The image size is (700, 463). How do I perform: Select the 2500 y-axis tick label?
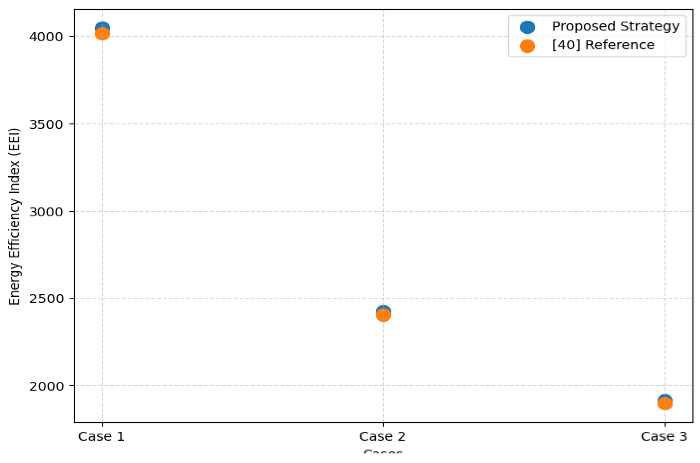pyautogui.click(x=46, y=299)
